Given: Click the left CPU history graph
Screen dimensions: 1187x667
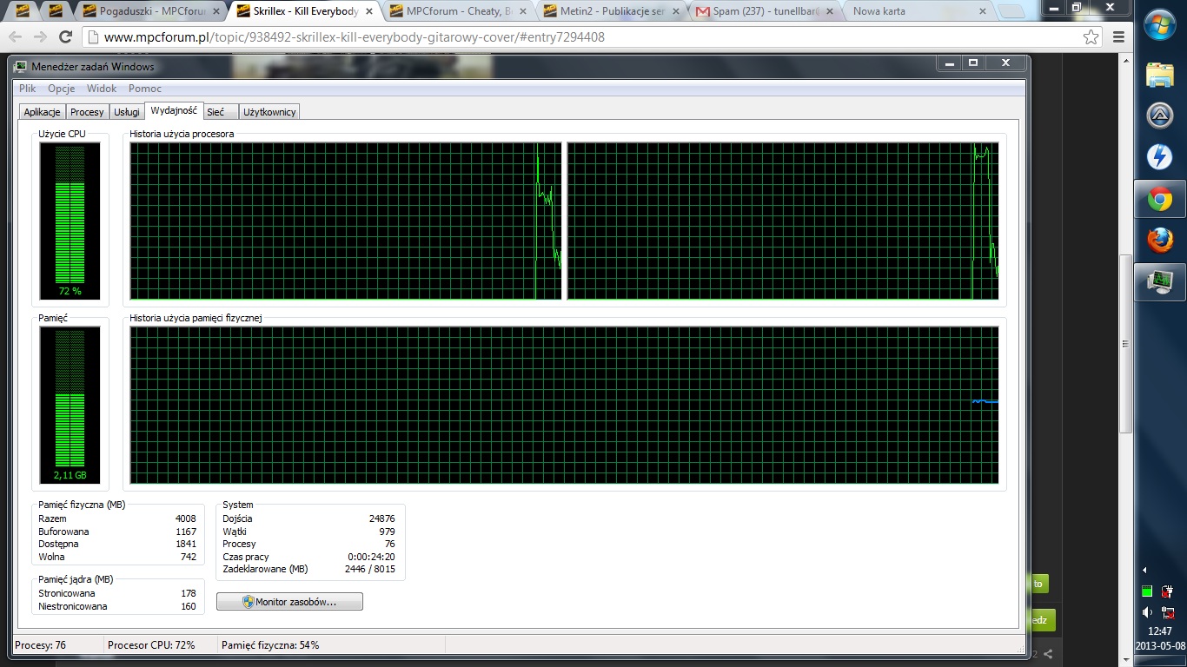Looking at the screenshot, I should pos(346,221).
